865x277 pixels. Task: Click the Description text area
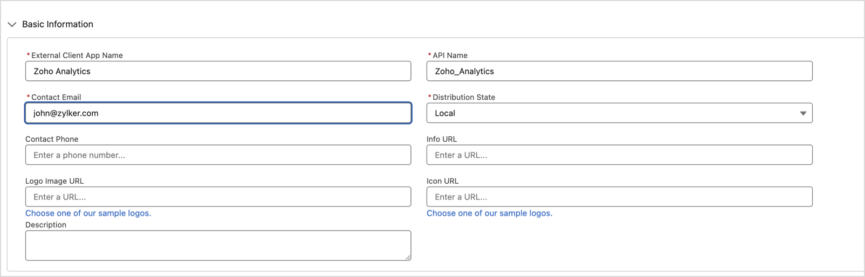tap(218, 246)
